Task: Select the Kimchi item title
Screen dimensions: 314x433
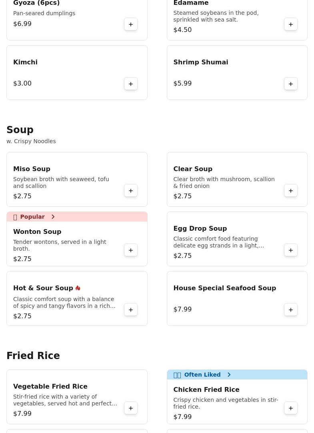Action: [25, 62]
